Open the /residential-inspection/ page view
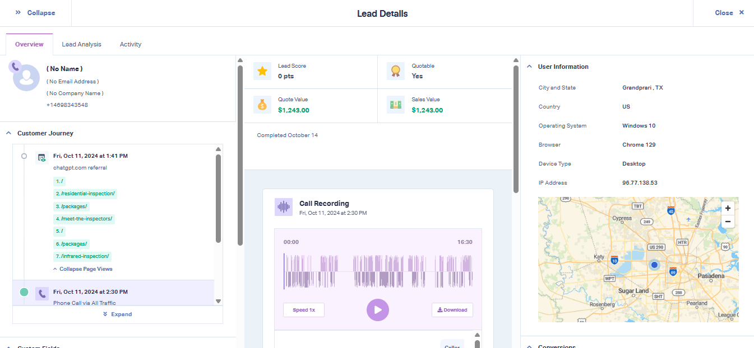This screenshot has width=754, height=348. (x=85, y=194)
